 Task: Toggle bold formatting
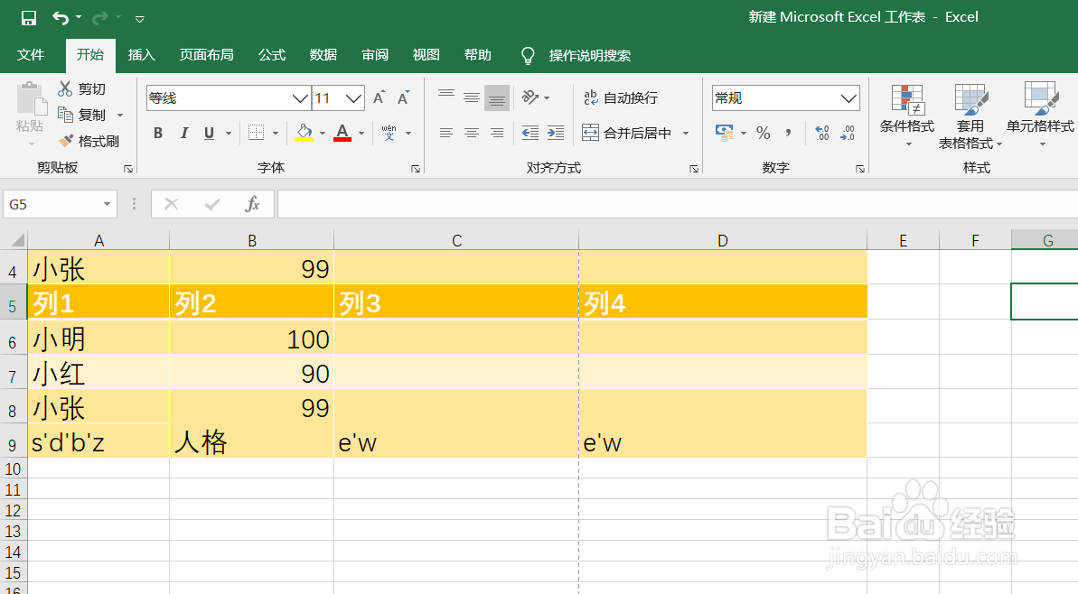(158, 134)
